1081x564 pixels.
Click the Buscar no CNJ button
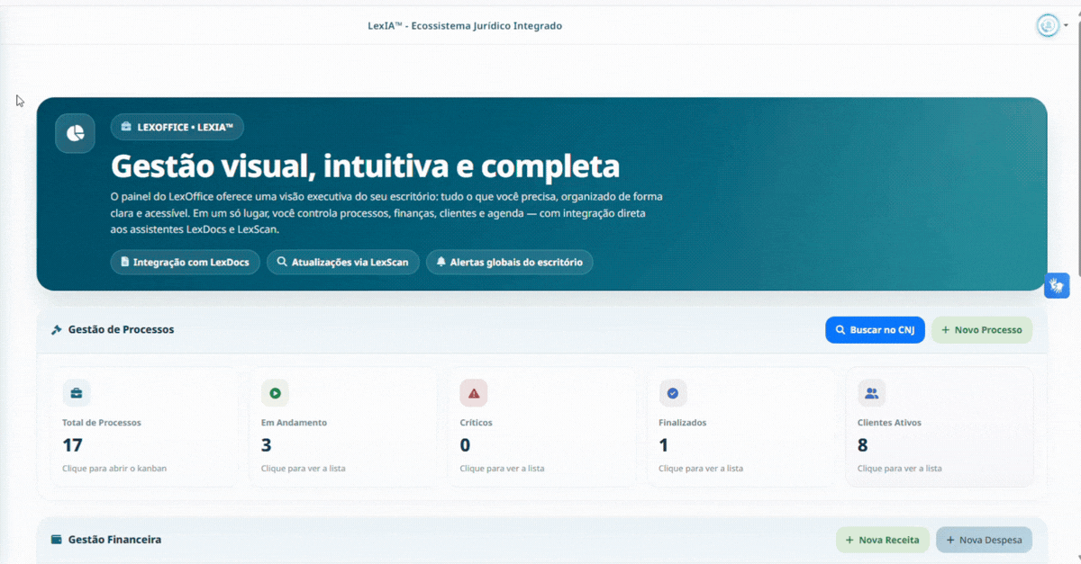click(875, 329)
